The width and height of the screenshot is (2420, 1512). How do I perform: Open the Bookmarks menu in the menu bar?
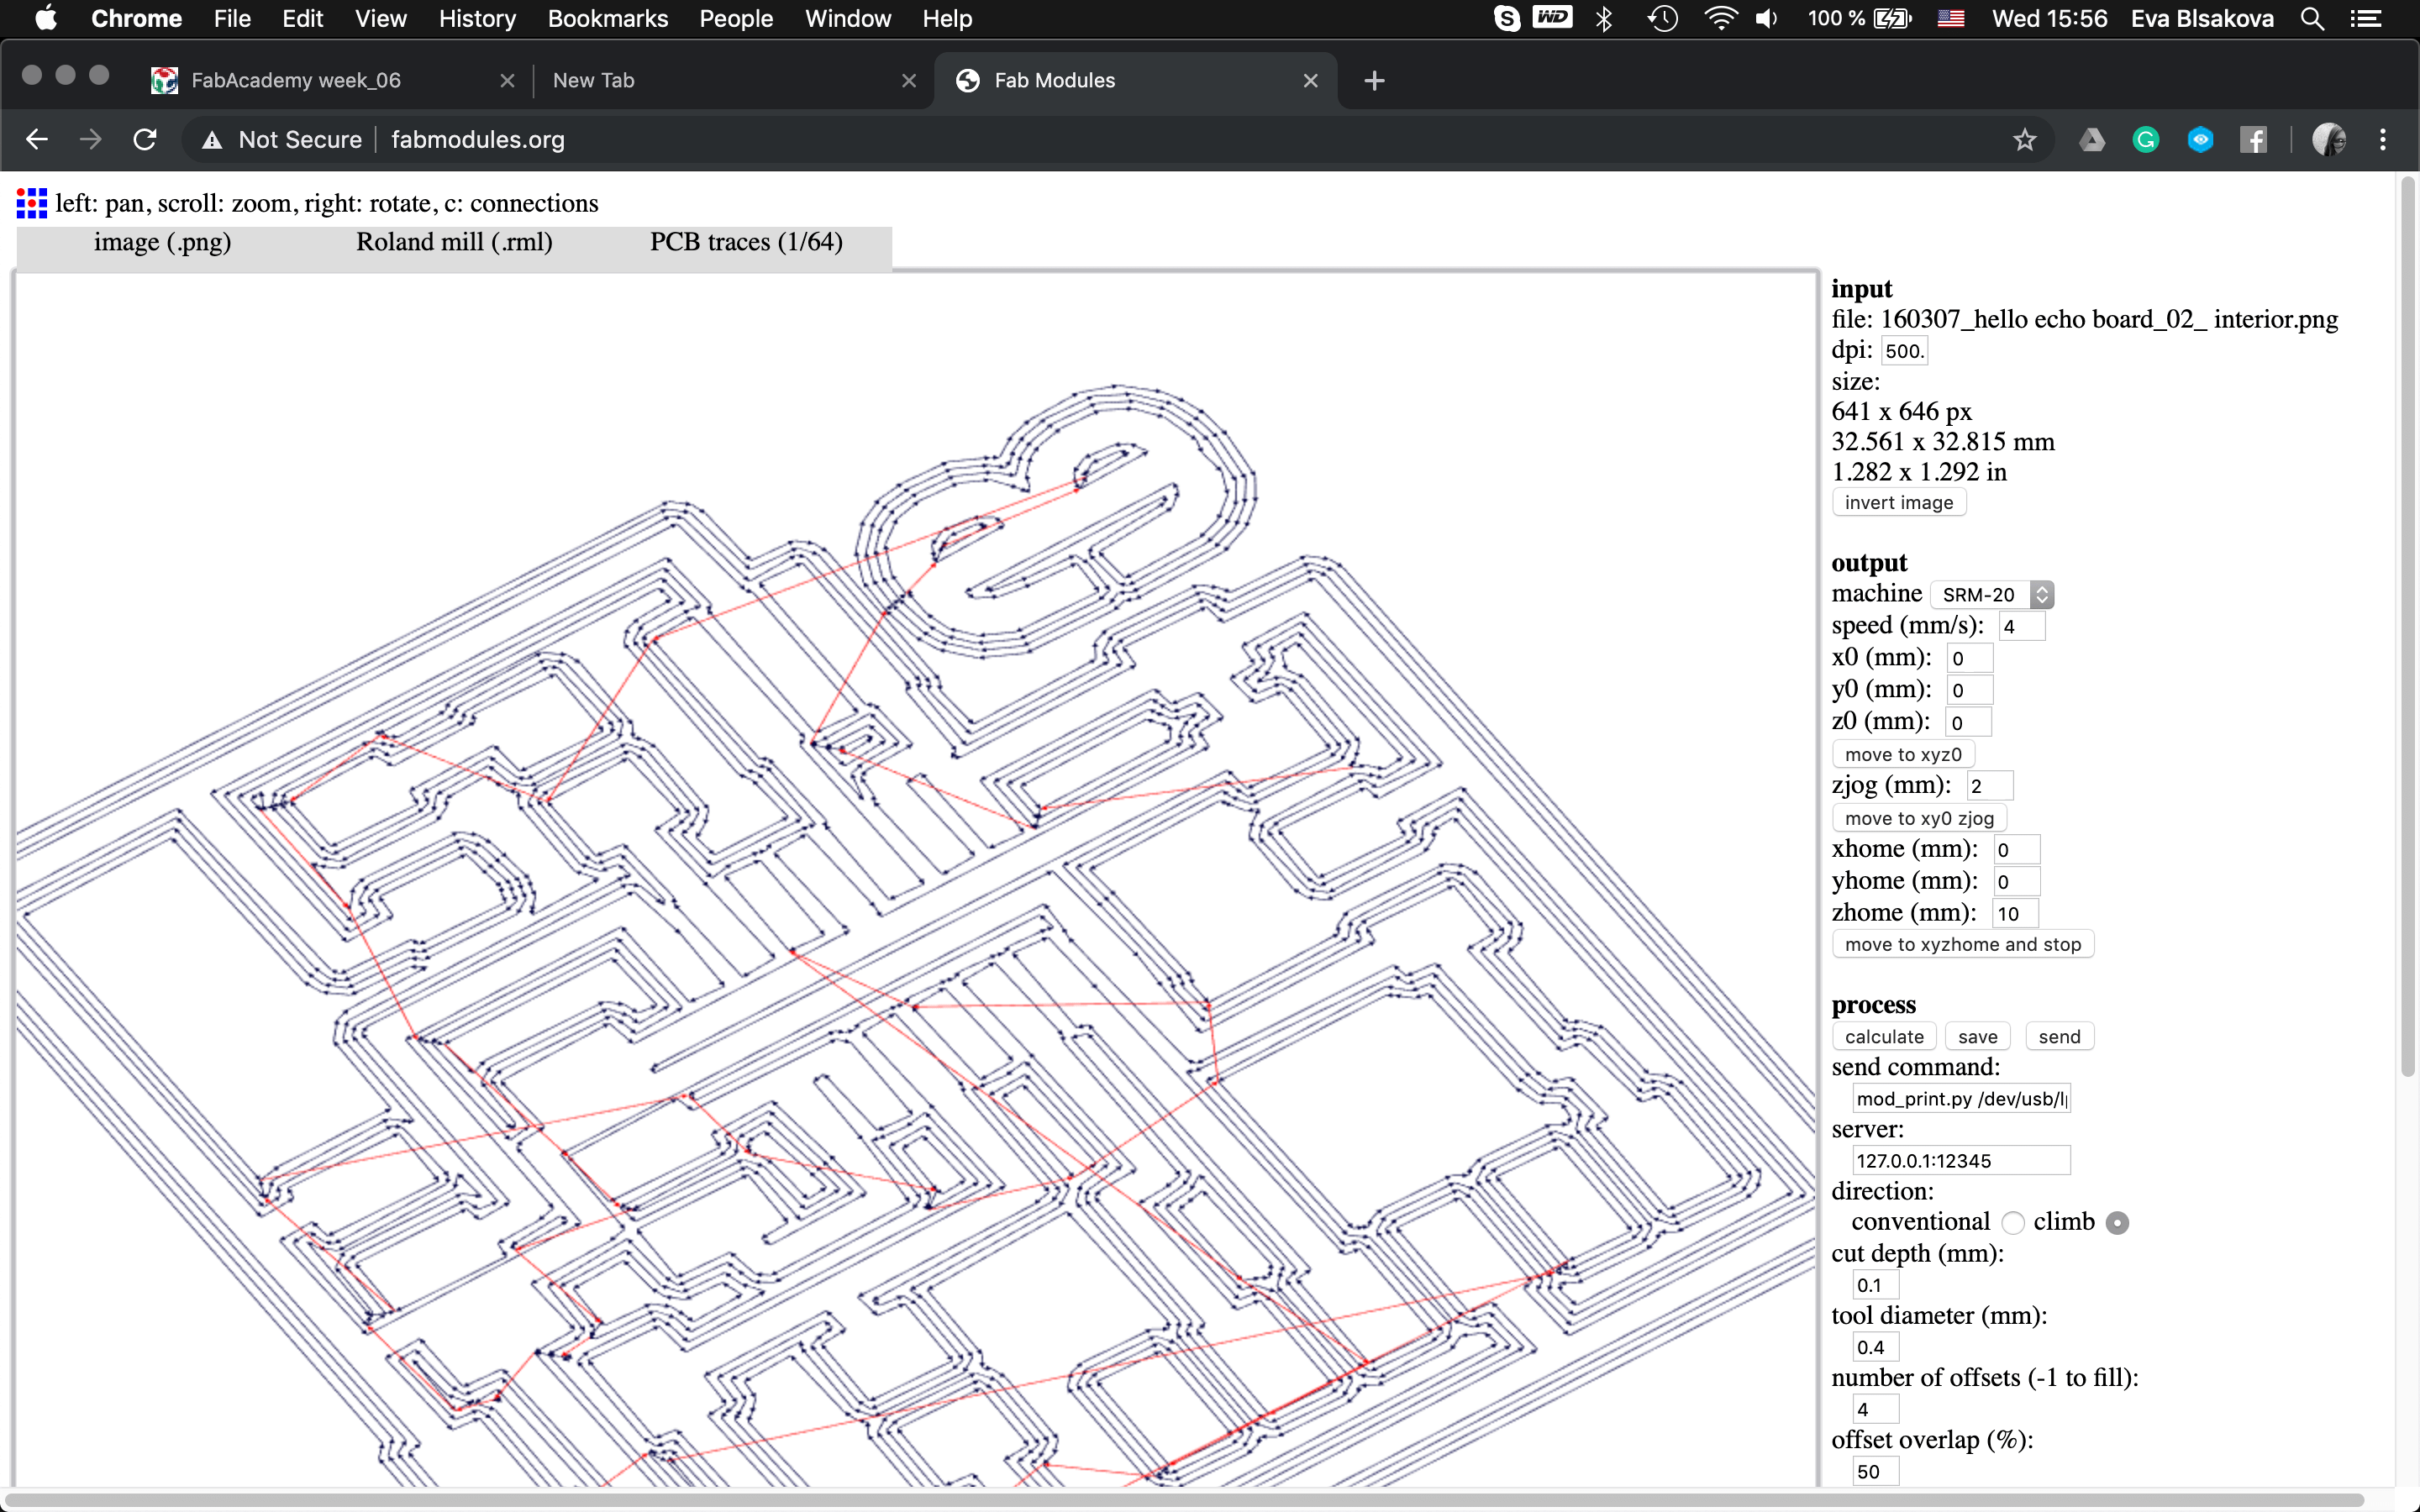(607, 19)
